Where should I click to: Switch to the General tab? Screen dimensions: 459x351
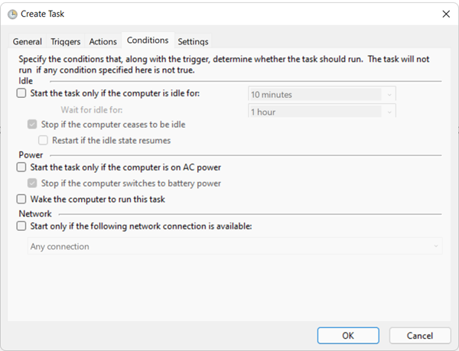28,41
